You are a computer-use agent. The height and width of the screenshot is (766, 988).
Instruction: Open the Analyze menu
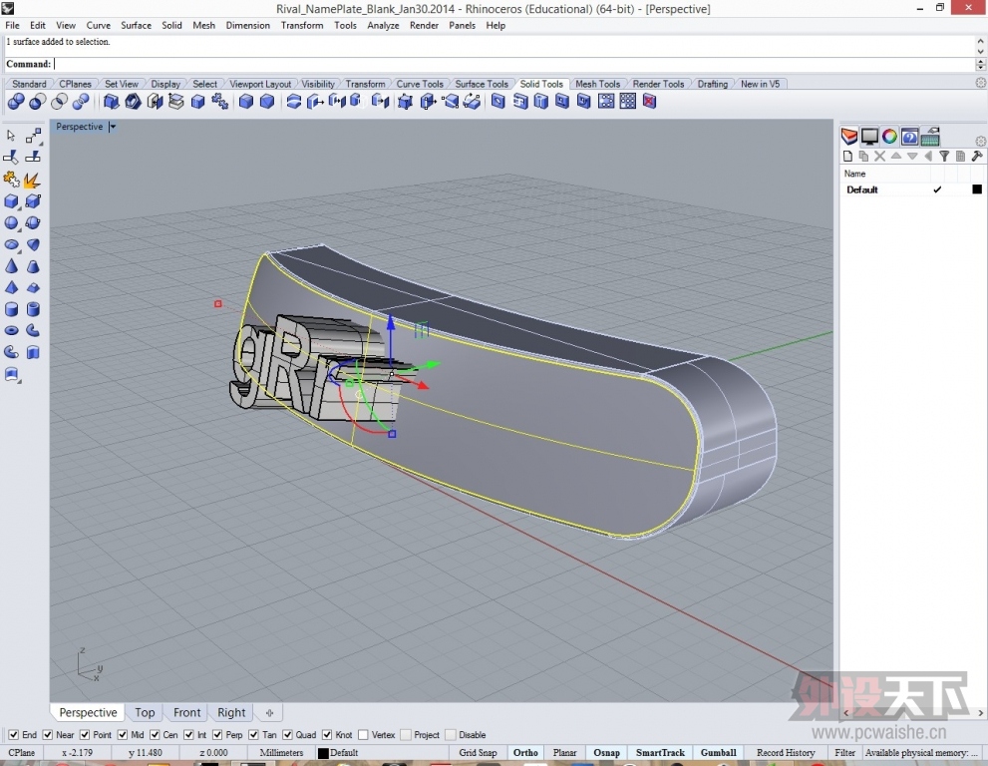coord(383,25)
